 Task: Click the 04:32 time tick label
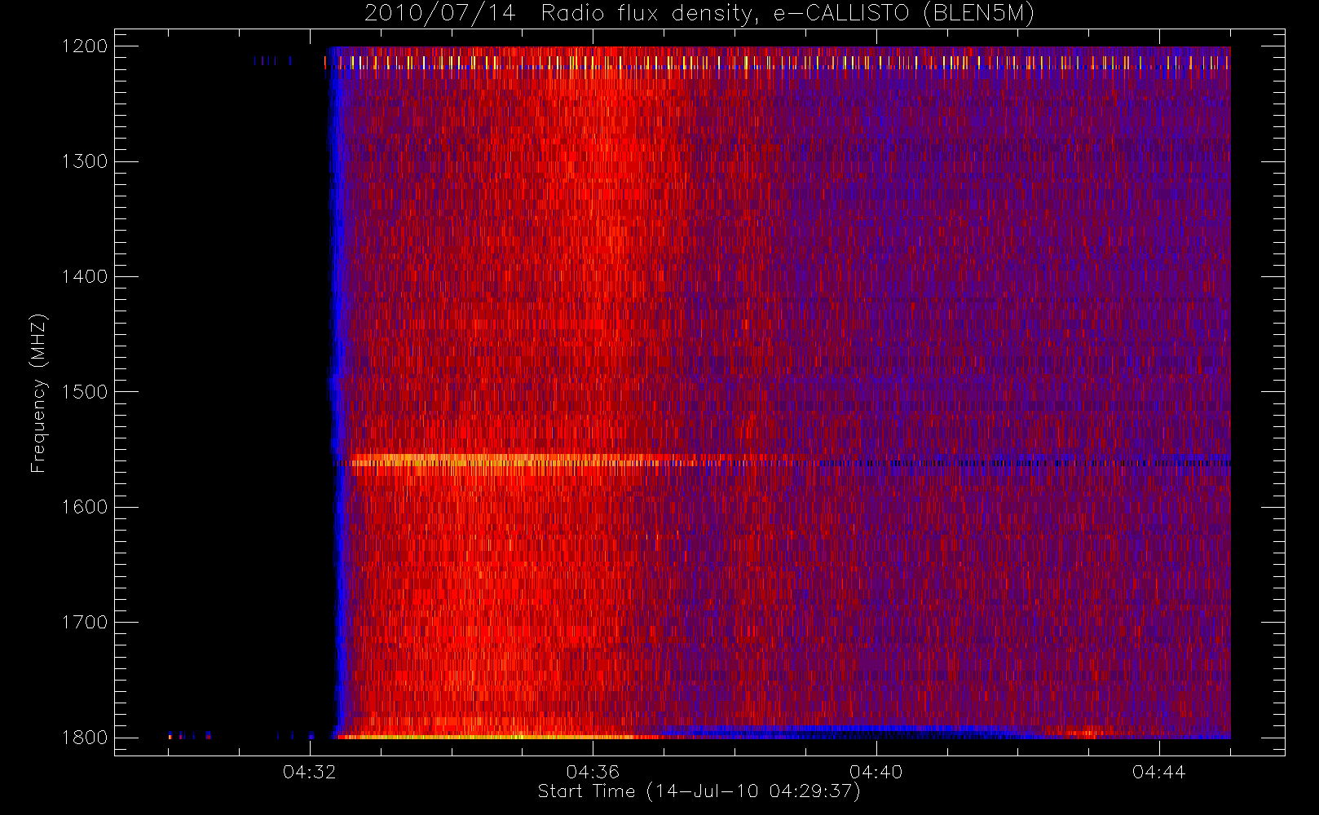[310, 772]
